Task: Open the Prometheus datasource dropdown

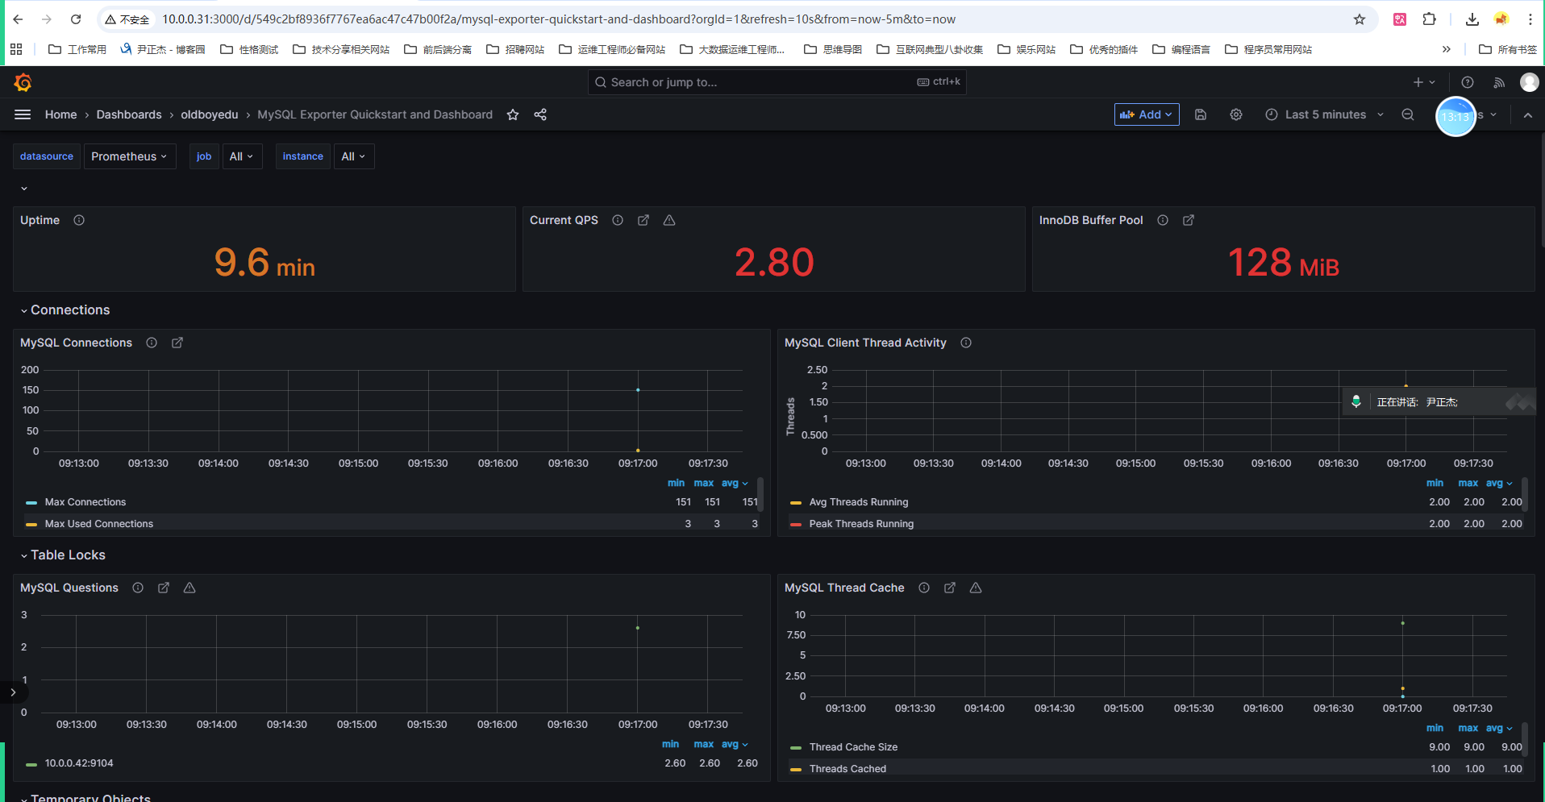Action: pos(130,156)
